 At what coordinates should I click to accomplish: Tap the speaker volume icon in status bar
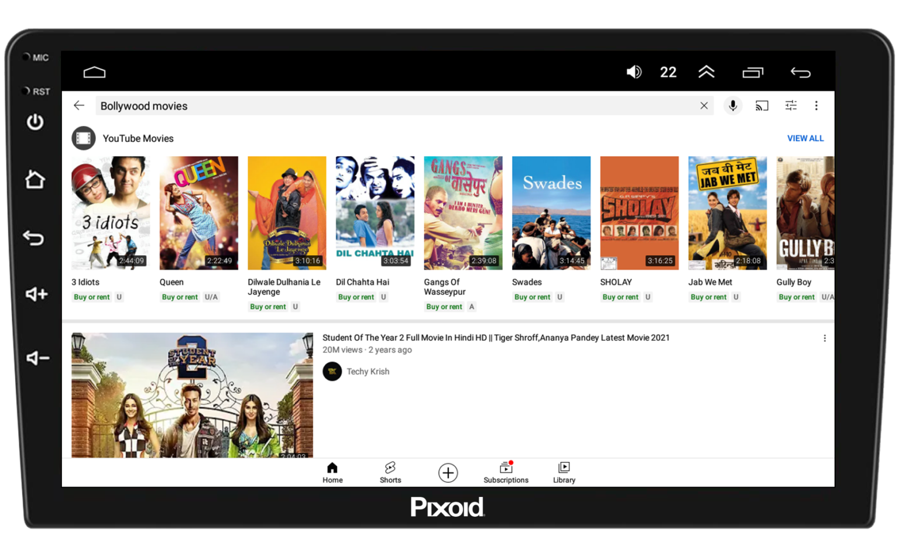(634, 72)
